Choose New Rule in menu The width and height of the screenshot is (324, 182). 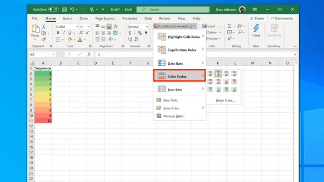[180, 100]
